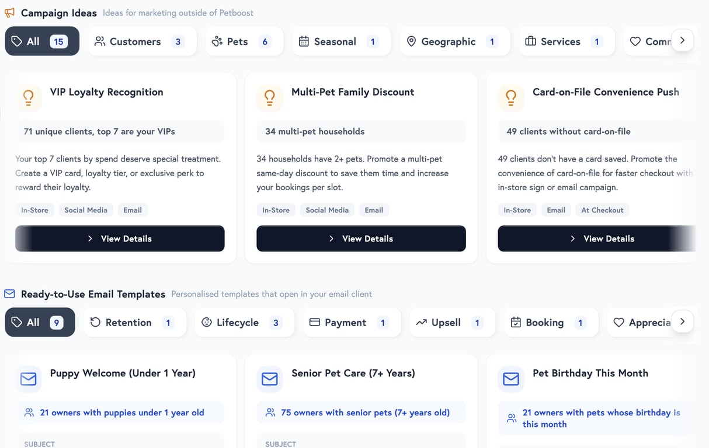
Task: Click the lightbulb icon on VIP Loyalty Recognition
Action: point(29,97)
